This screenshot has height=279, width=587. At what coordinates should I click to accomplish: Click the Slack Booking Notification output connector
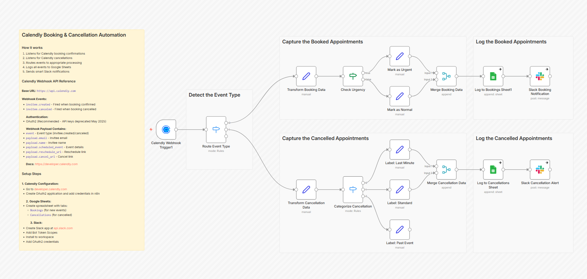(550, 76)
